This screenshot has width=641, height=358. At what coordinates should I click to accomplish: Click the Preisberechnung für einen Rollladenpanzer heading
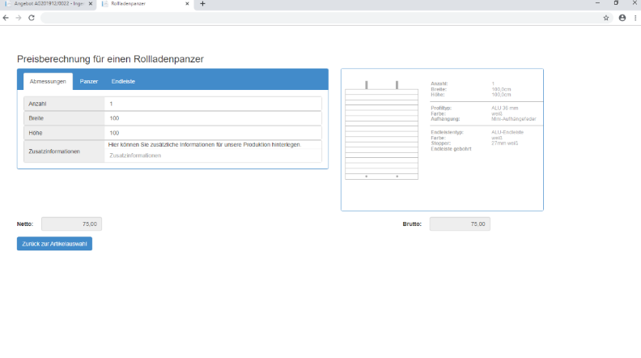[x=110, y=59]
